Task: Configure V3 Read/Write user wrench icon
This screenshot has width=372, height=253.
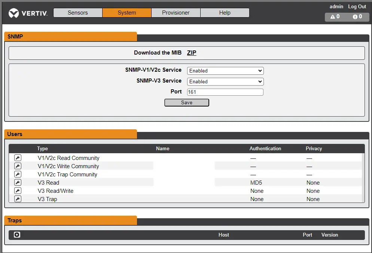Action: 18,191
